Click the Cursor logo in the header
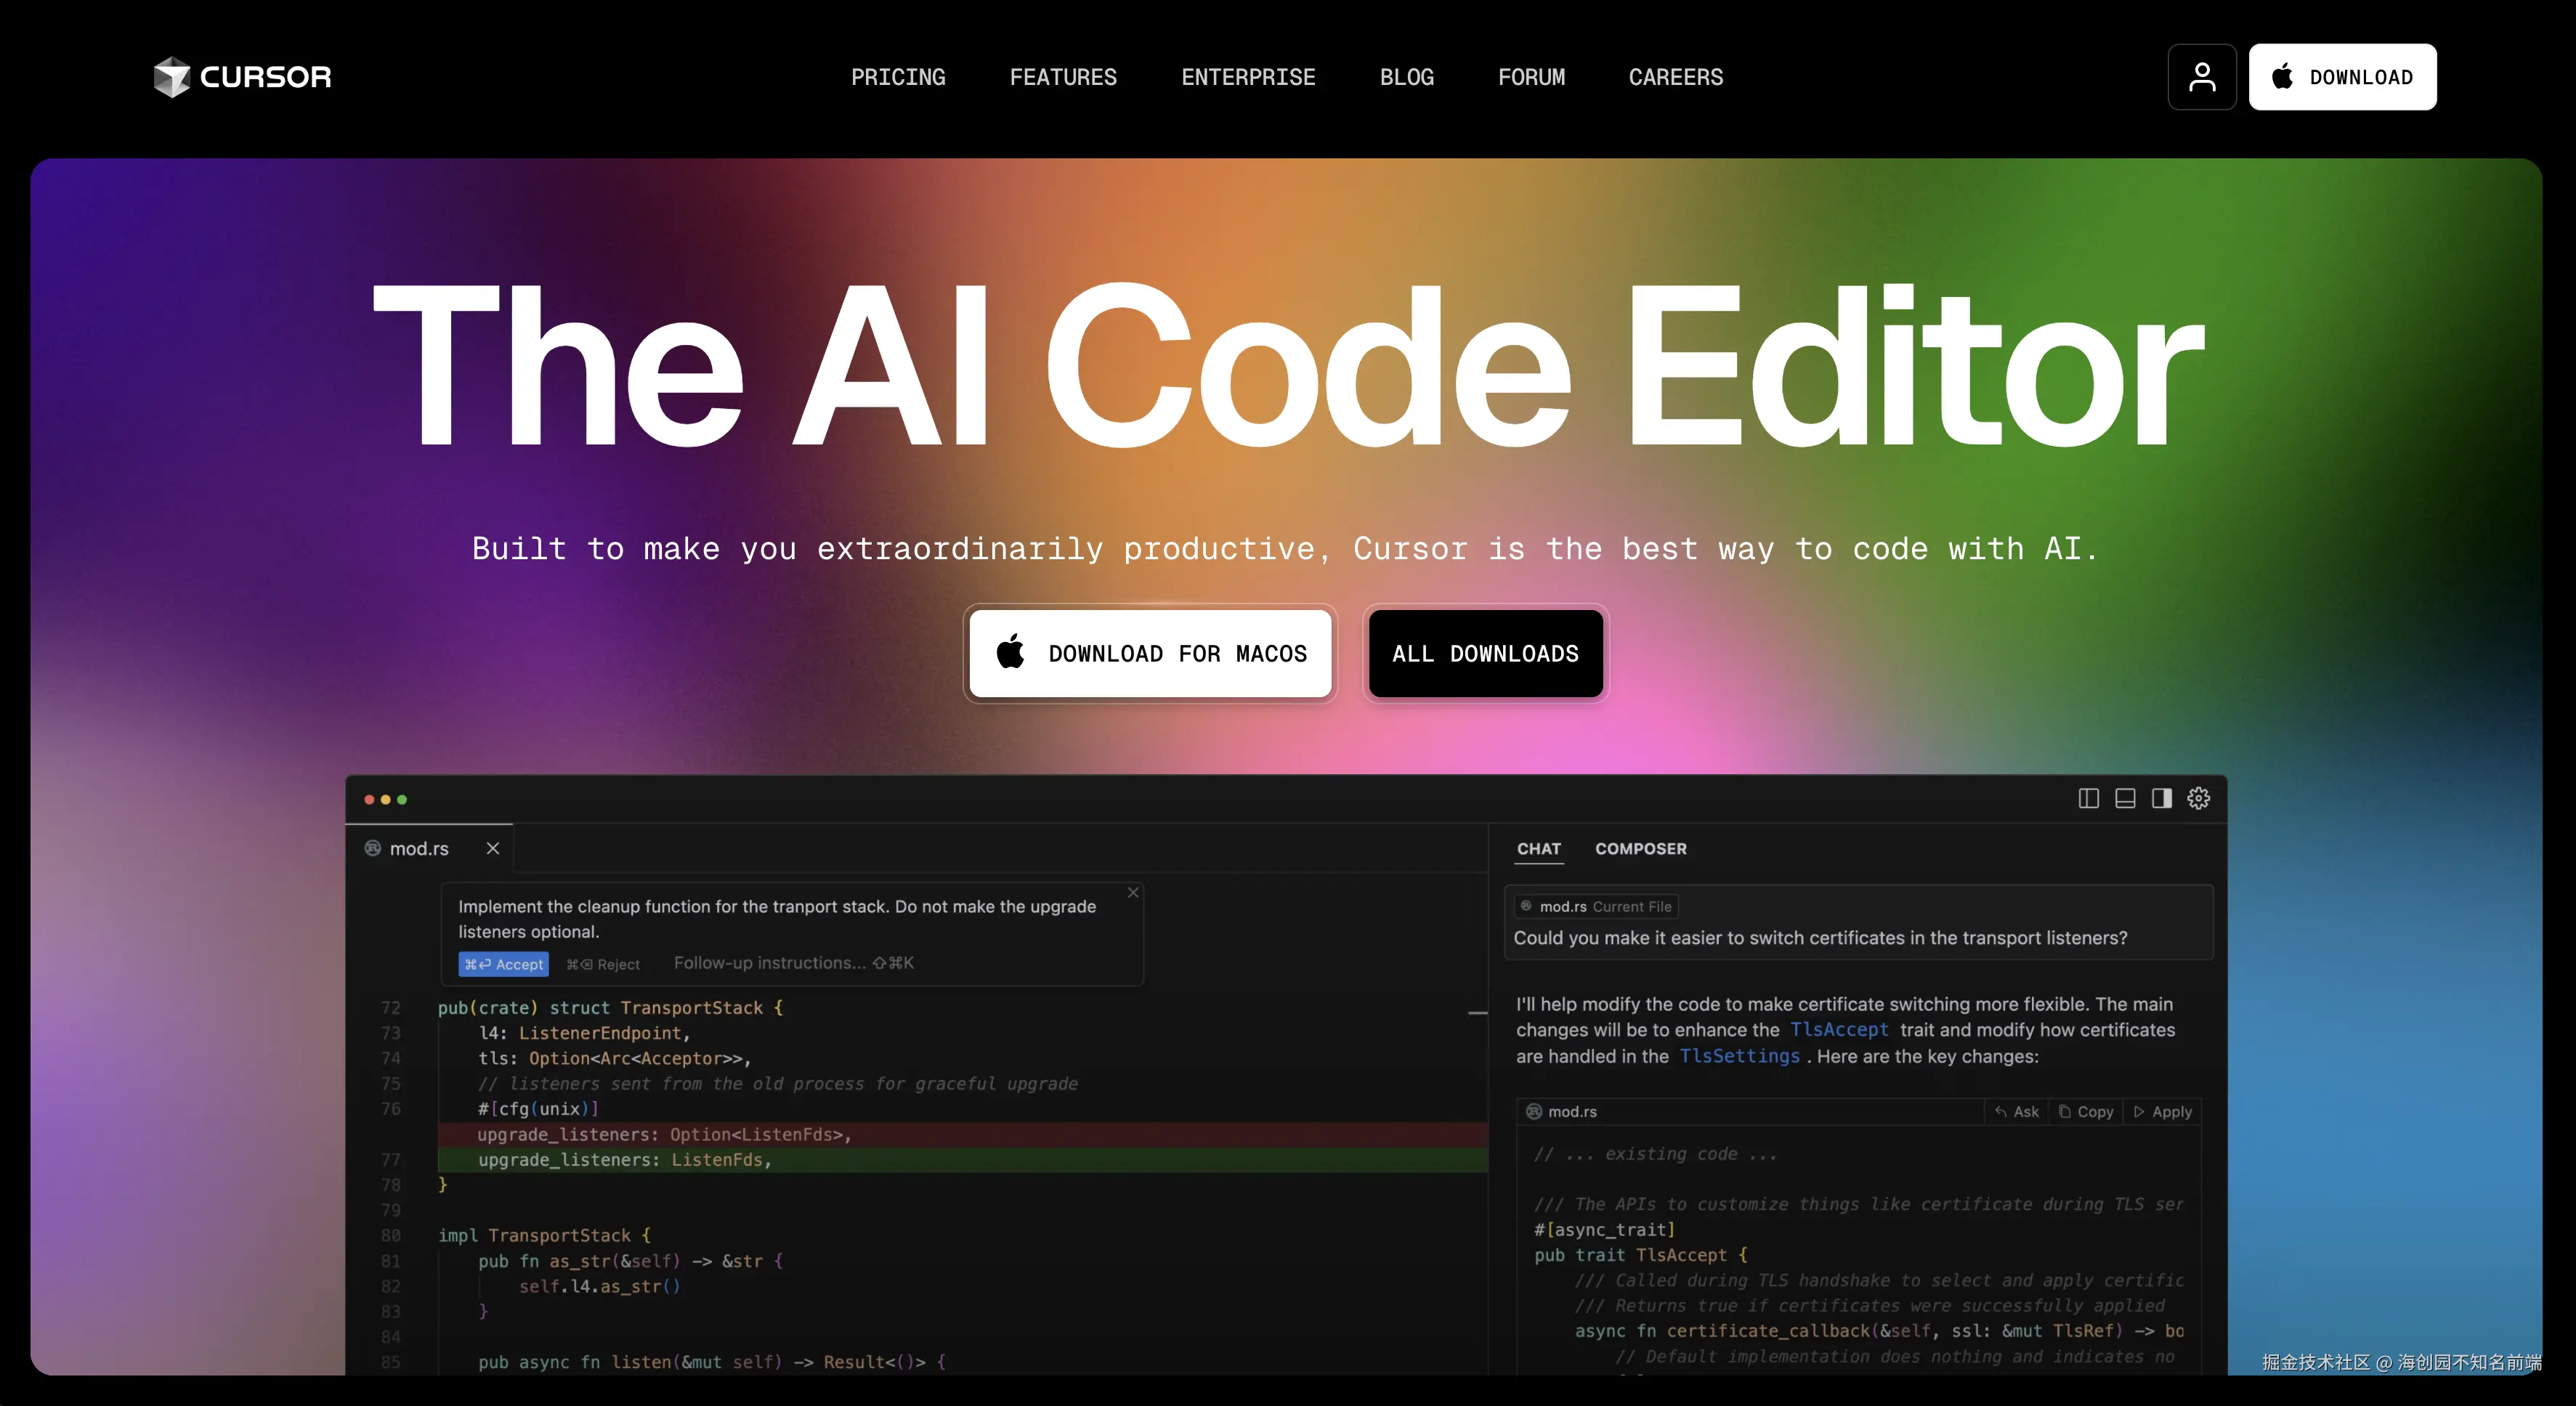 pos(242,77)
